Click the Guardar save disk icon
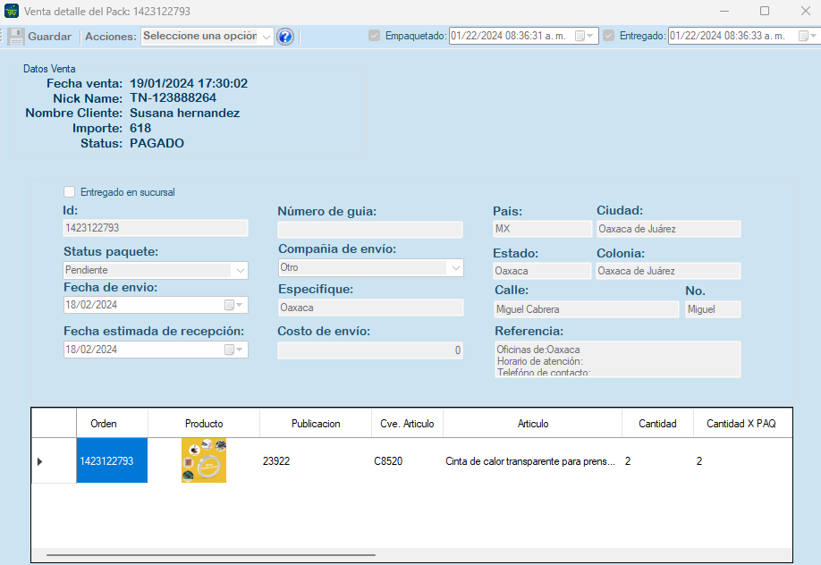The image size is (821, 565). pos(16,37)
